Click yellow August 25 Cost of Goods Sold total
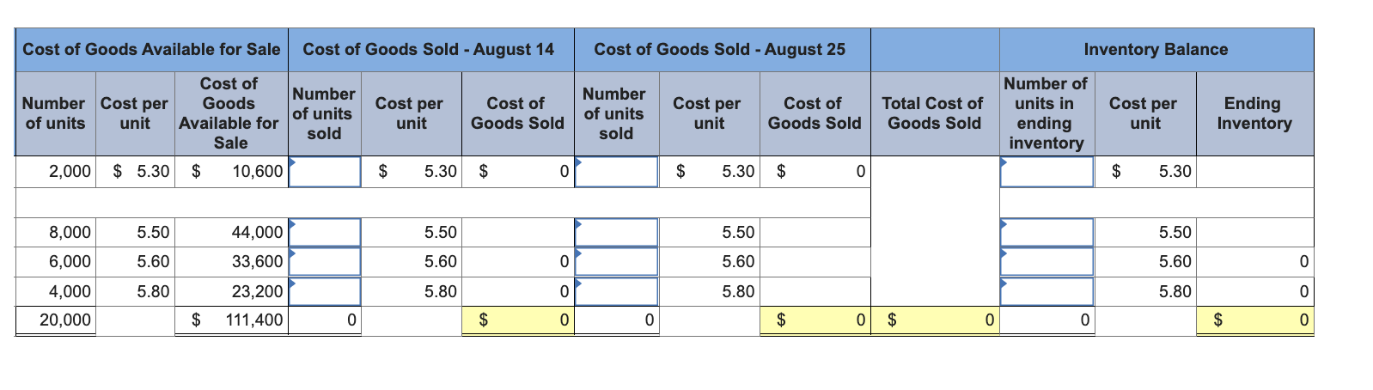The width and height of the screenshot is (1373, 390). (x=815, y=320)
